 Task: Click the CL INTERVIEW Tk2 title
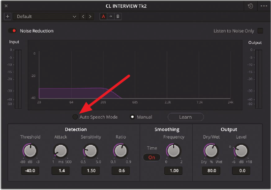pos(126,6)
